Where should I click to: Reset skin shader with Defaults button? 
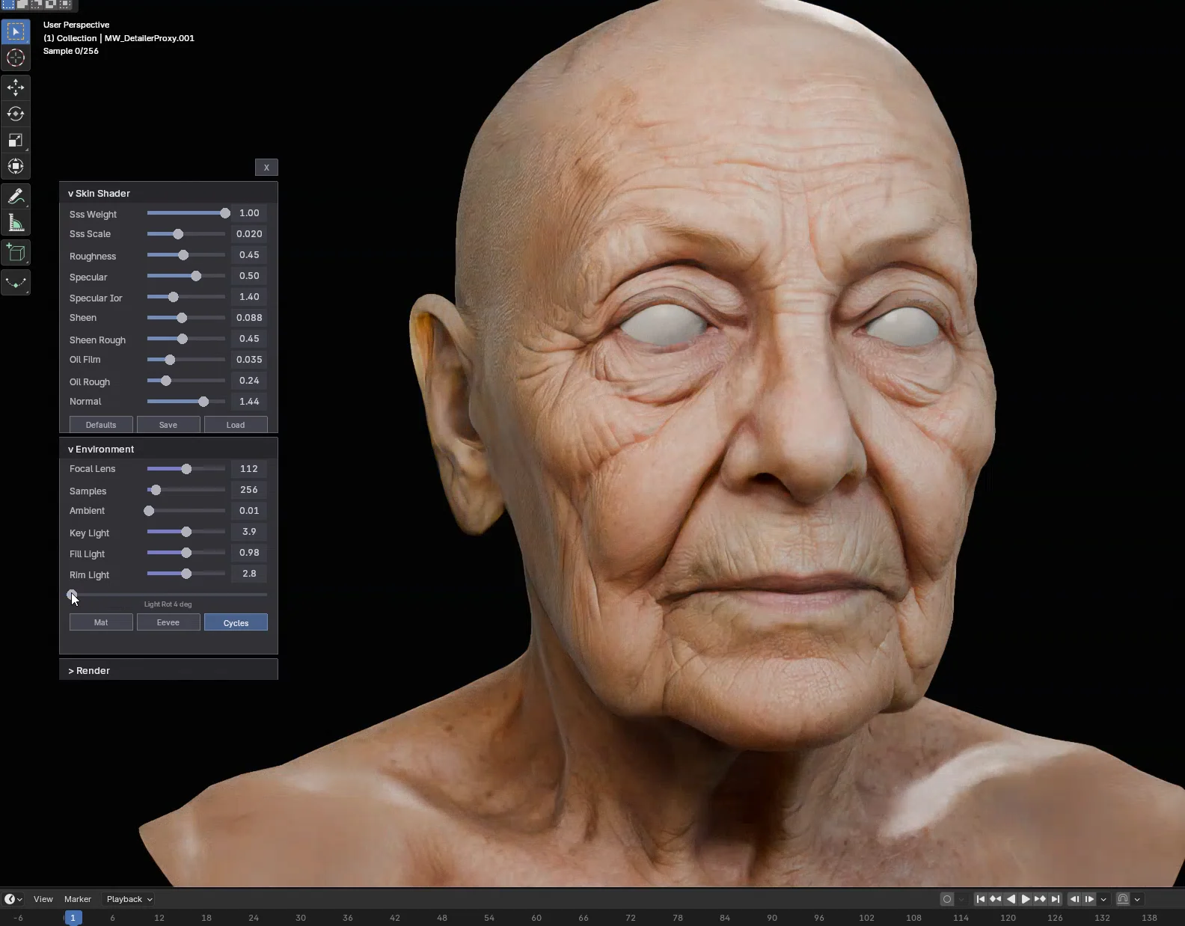point(101,425)
